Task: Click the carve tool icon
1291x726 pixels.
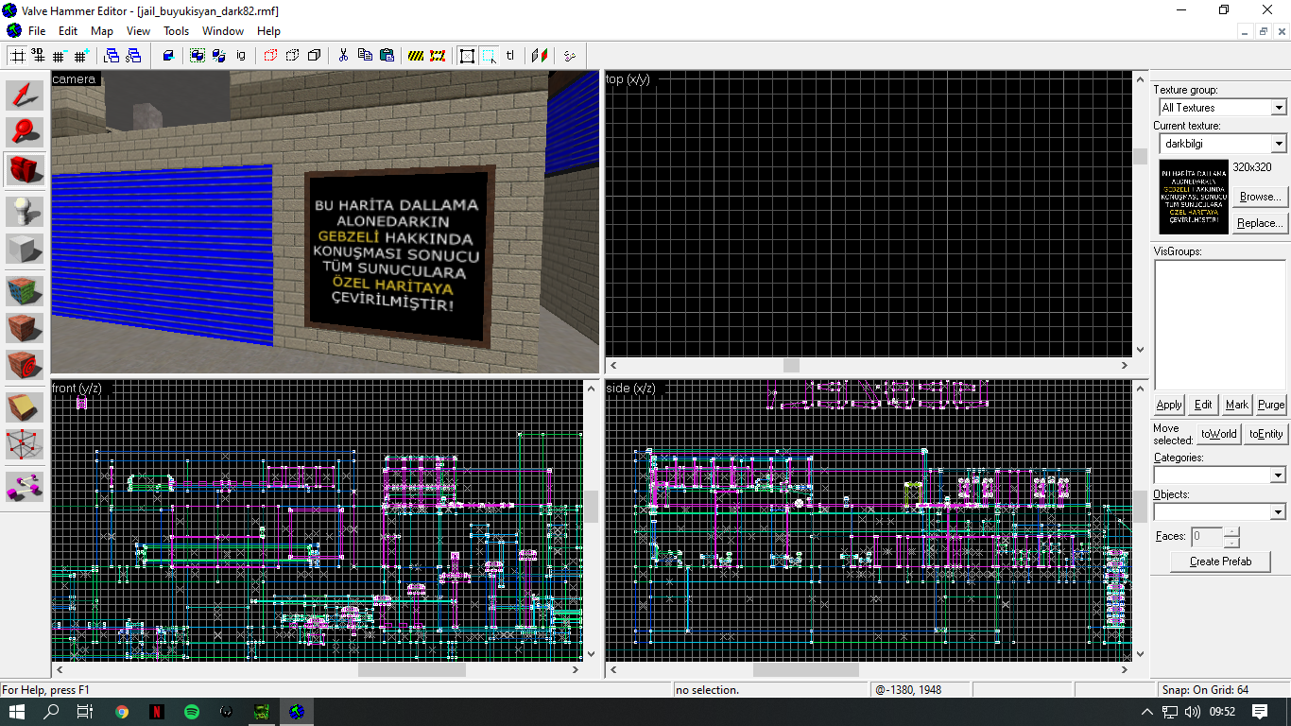Action: (168, 56)
